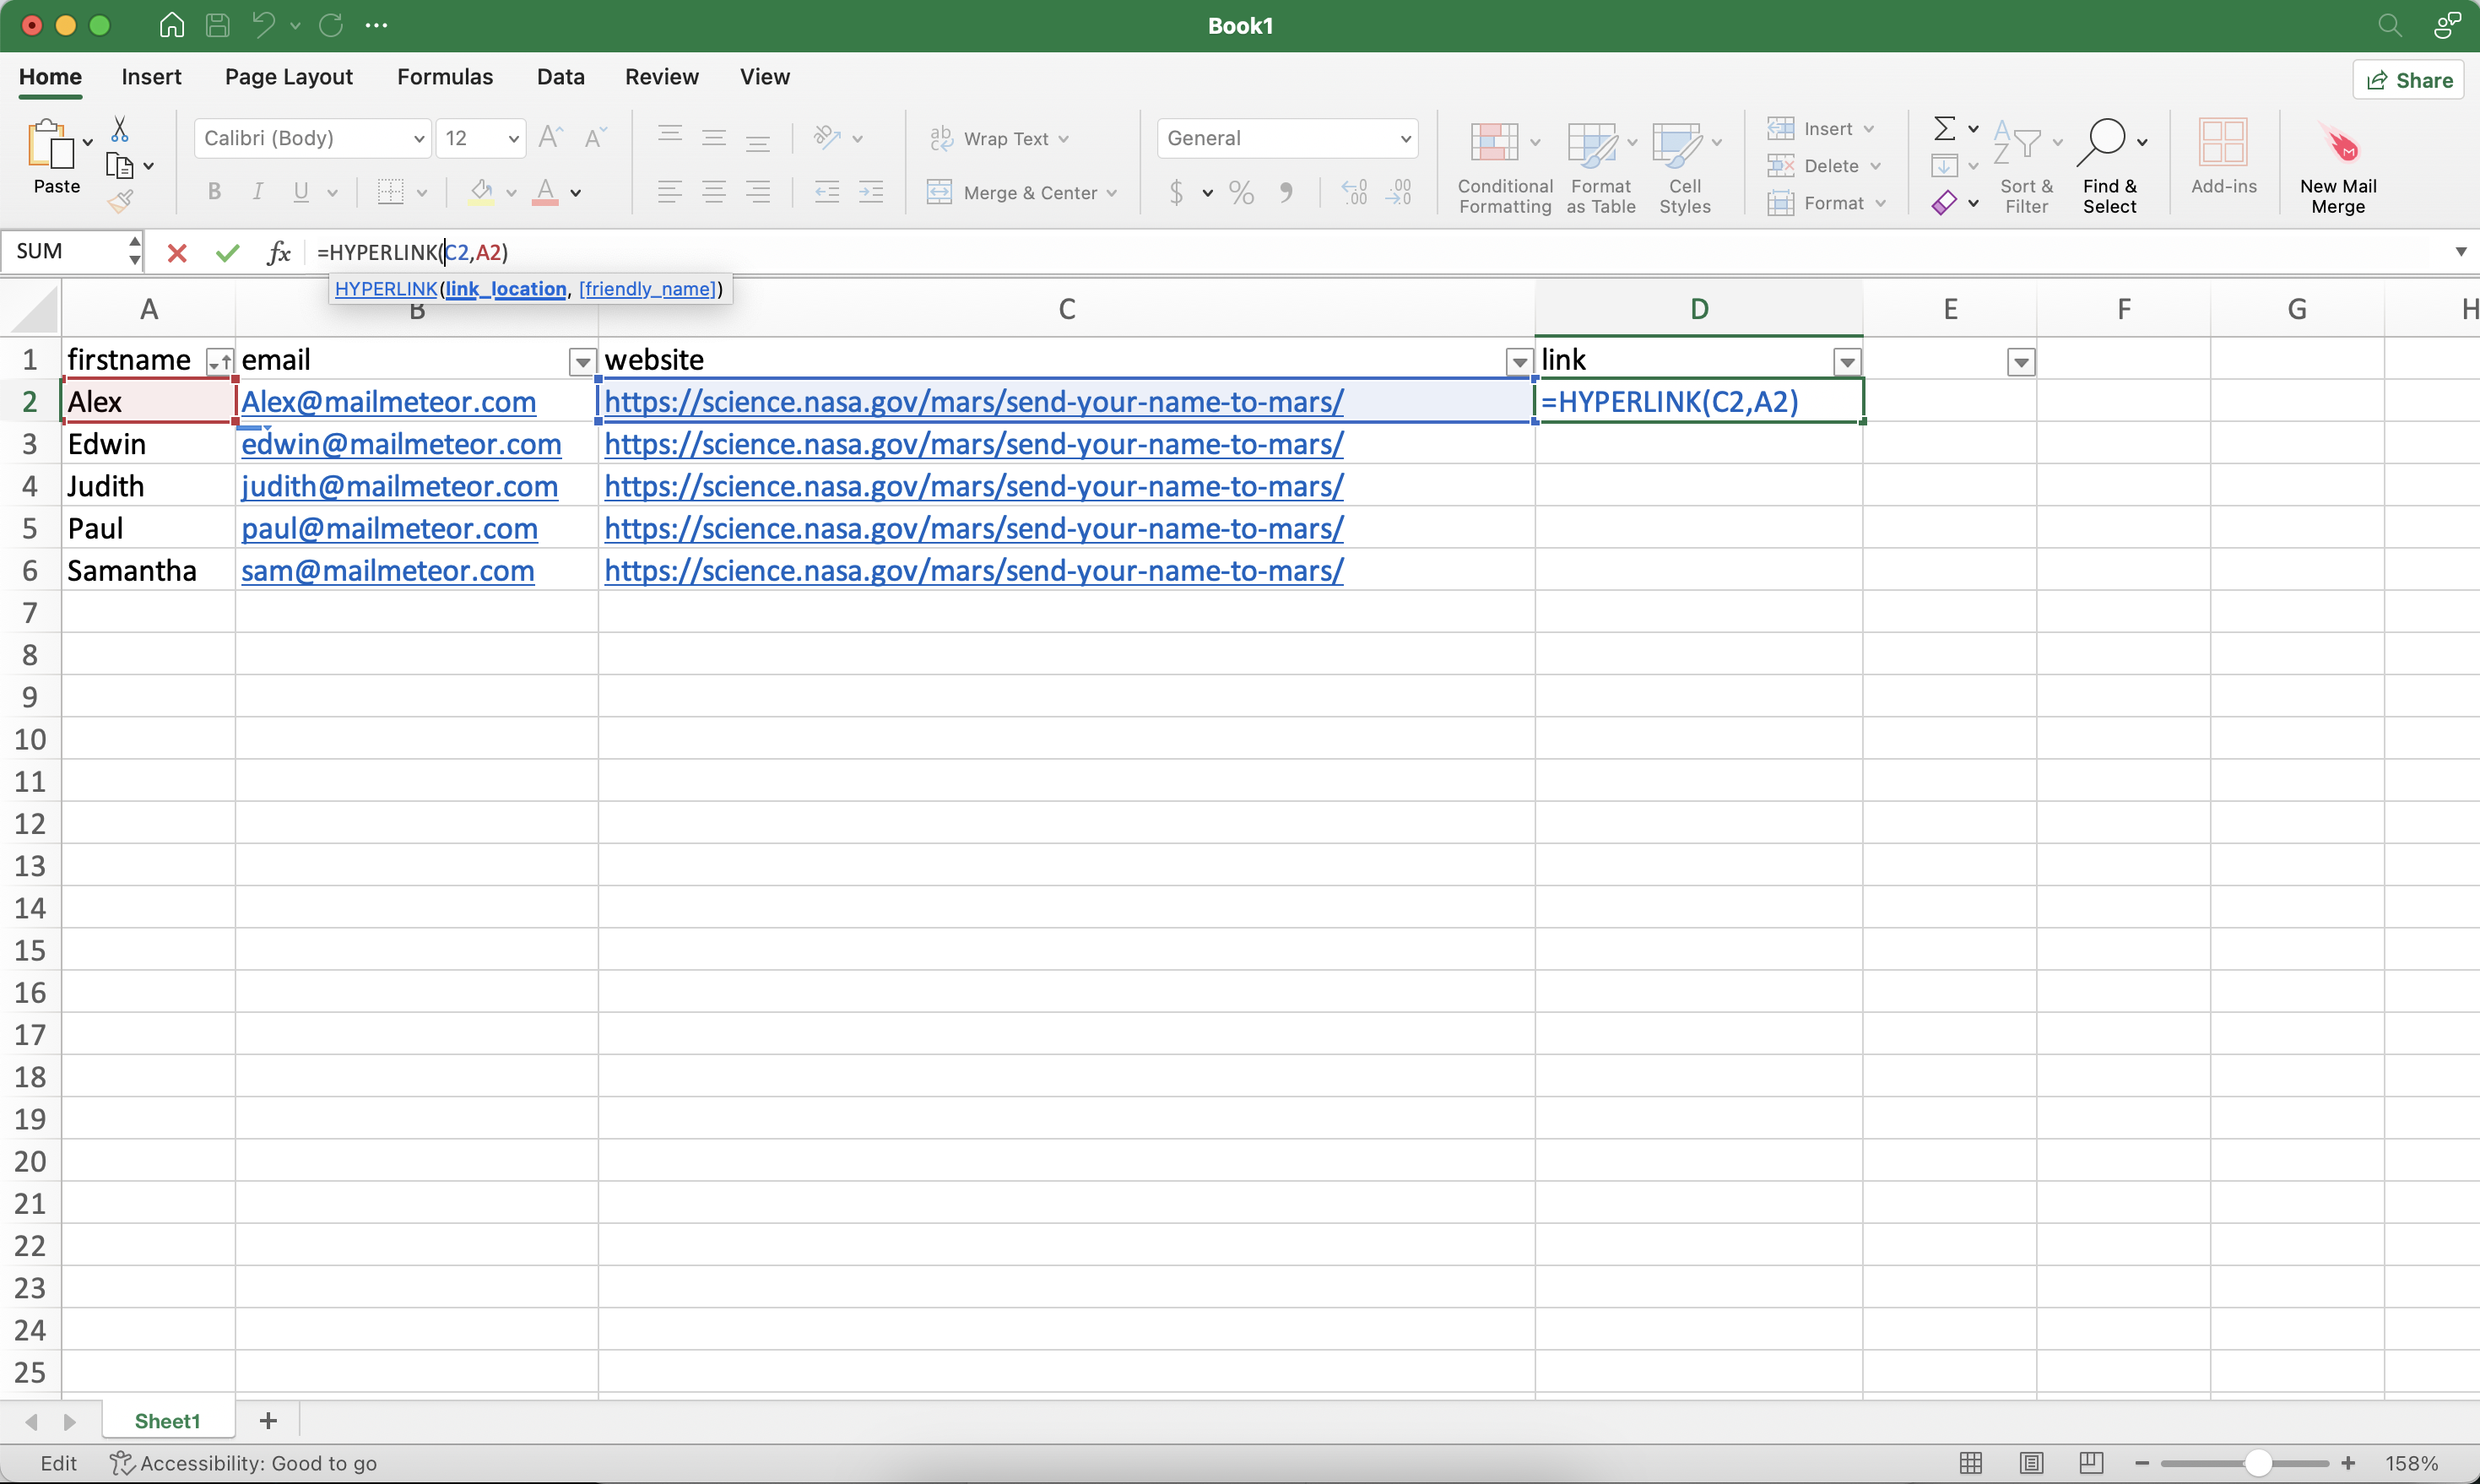The width and height of the screenshot is (2480, 1484).
Task: Click the judith@mailmeteor.com email link
Action: click(x=400, y=487)
